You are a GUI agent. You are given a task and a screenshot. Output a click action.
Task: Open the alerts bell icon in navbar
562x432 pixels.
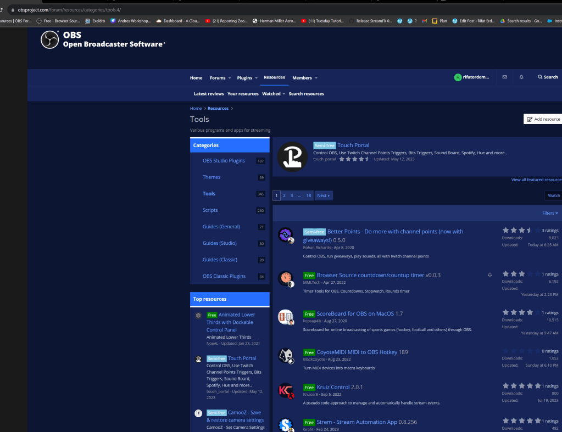(x=521, y=77)
